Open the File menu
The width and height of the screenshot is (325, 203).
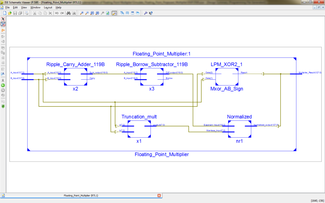(x=7, y=7)
